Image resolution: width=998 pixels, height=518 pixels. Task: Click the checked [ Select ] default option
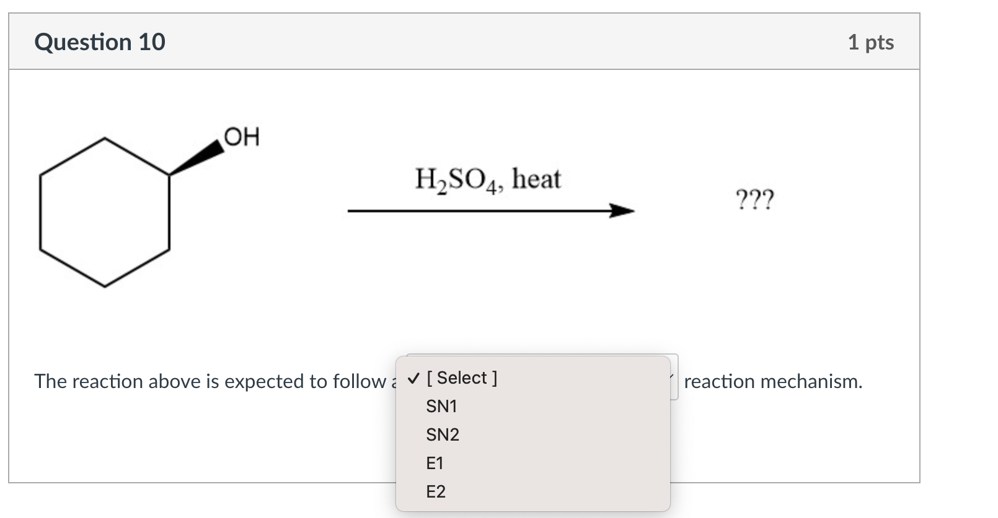pos(462,378)
